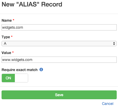Screen dimensions: 118x108
Task: Place cursor at end of widgets.com text
Action: tap(23, 27)
